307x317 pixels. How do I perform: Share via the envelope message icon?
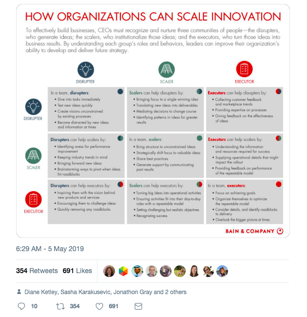point(138,306)
